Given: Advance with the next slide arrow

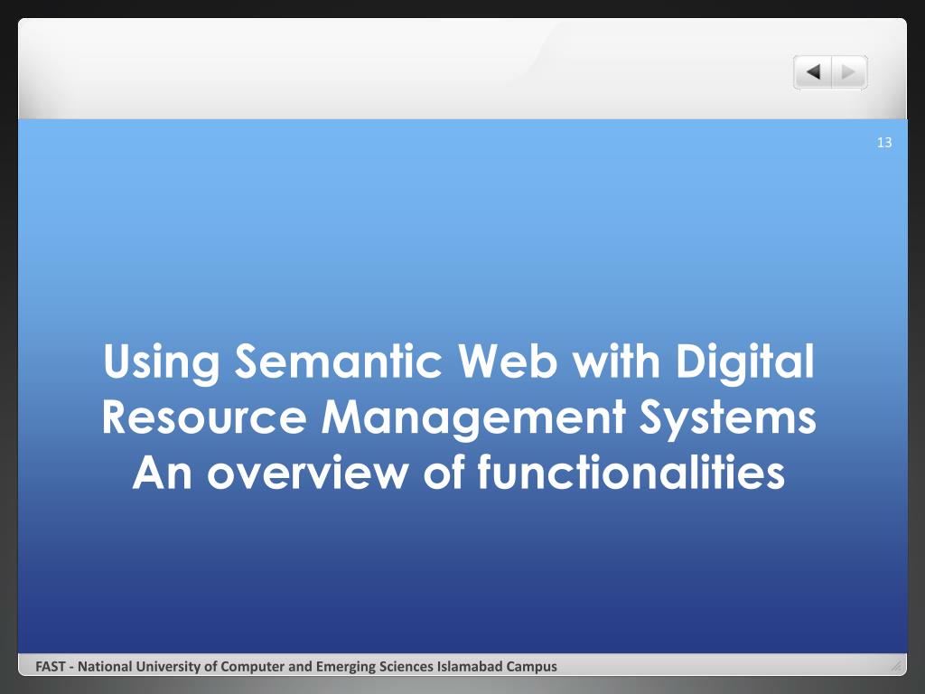Looking at the screenshot, I should [x=849, y=72].
